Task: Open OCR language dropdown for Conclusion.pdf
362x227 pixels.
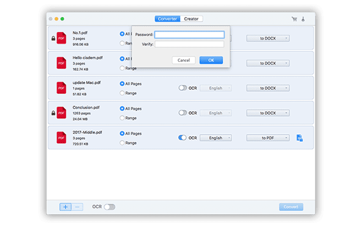Action: point(216,113)
